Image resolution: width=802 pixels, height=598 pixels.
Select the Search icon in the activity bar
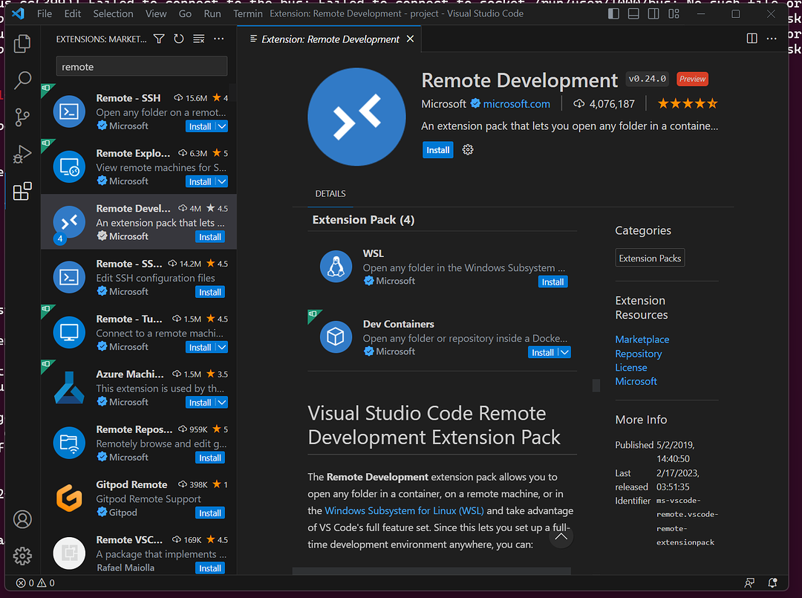point(22,79)
